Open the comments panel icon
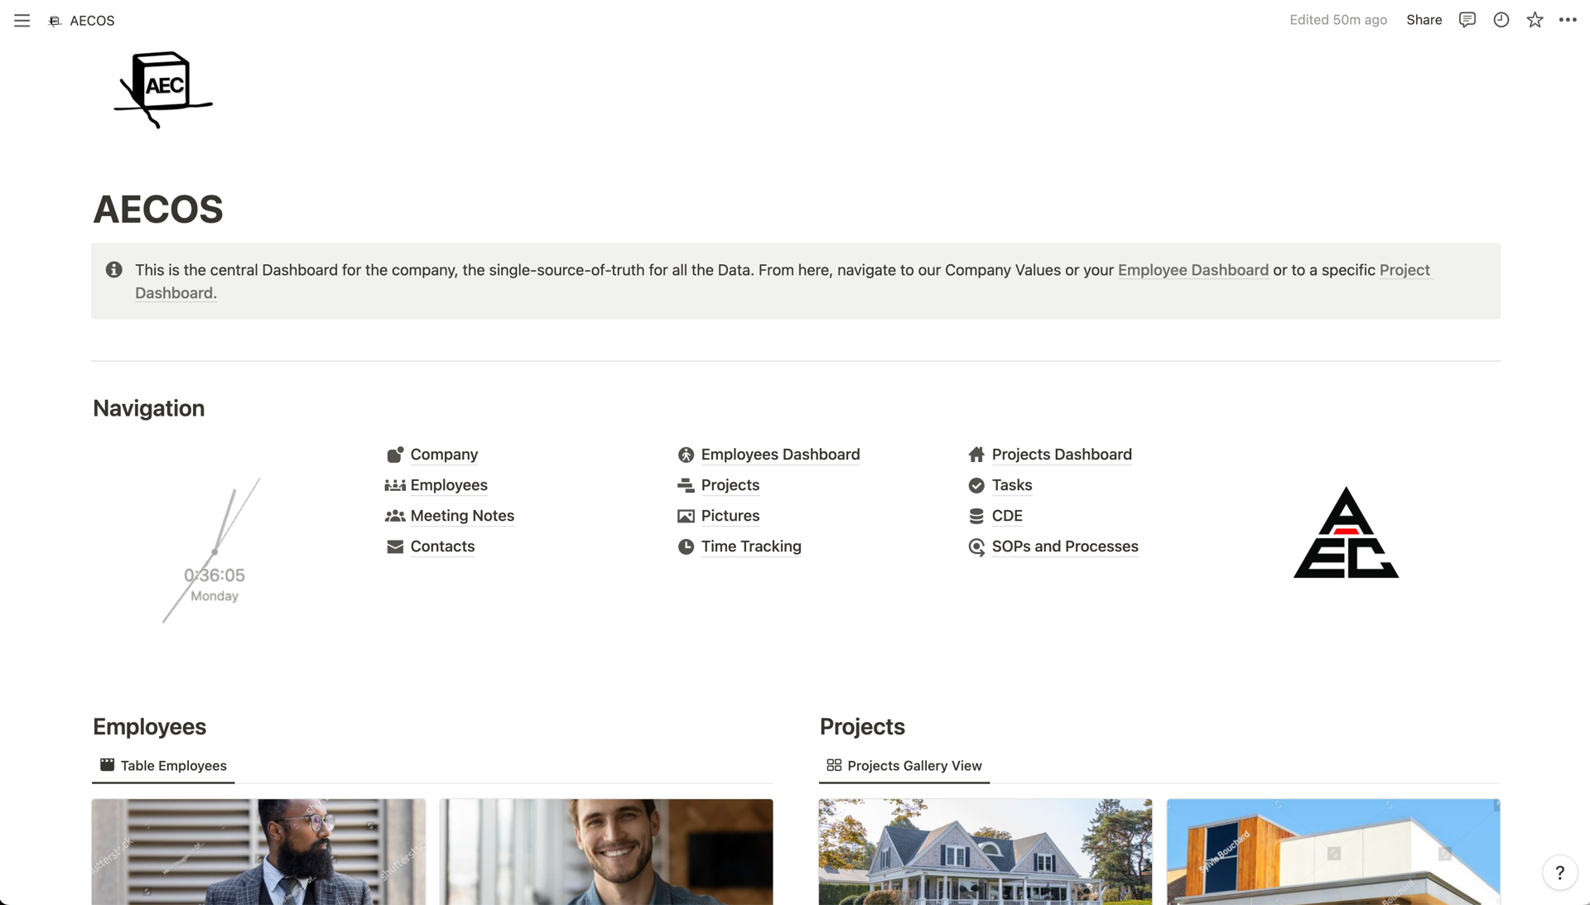 (1467, 20)
